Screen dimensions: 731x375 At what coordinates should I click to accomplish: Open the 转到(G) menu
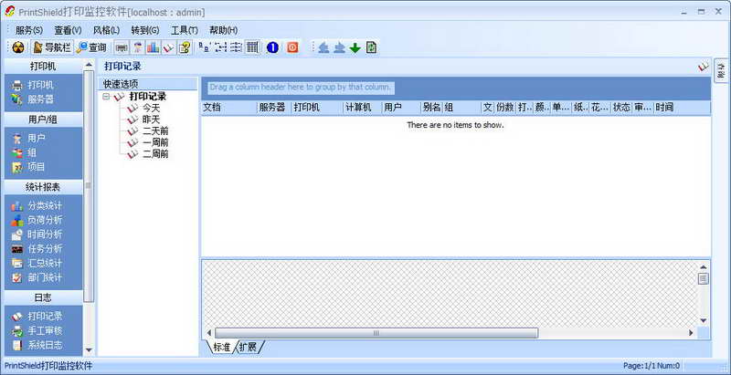pyautogui.click(x=145, y=30)
